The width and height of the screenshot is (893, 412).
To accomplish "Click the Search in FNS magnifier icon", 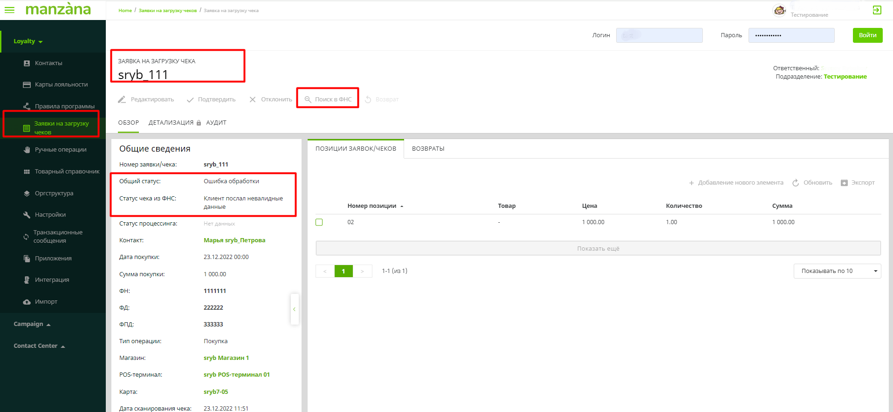I will [308, 100].
